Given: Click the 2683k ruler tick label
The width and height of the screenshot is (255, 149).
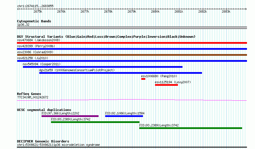Looking at the screenshot, I should [226, 11].
